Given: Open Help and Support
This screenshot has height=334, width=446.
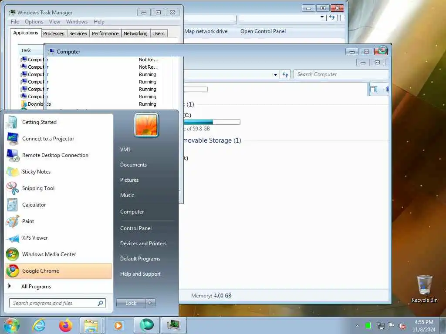Looking at the screenshot, I should (140, 274).
